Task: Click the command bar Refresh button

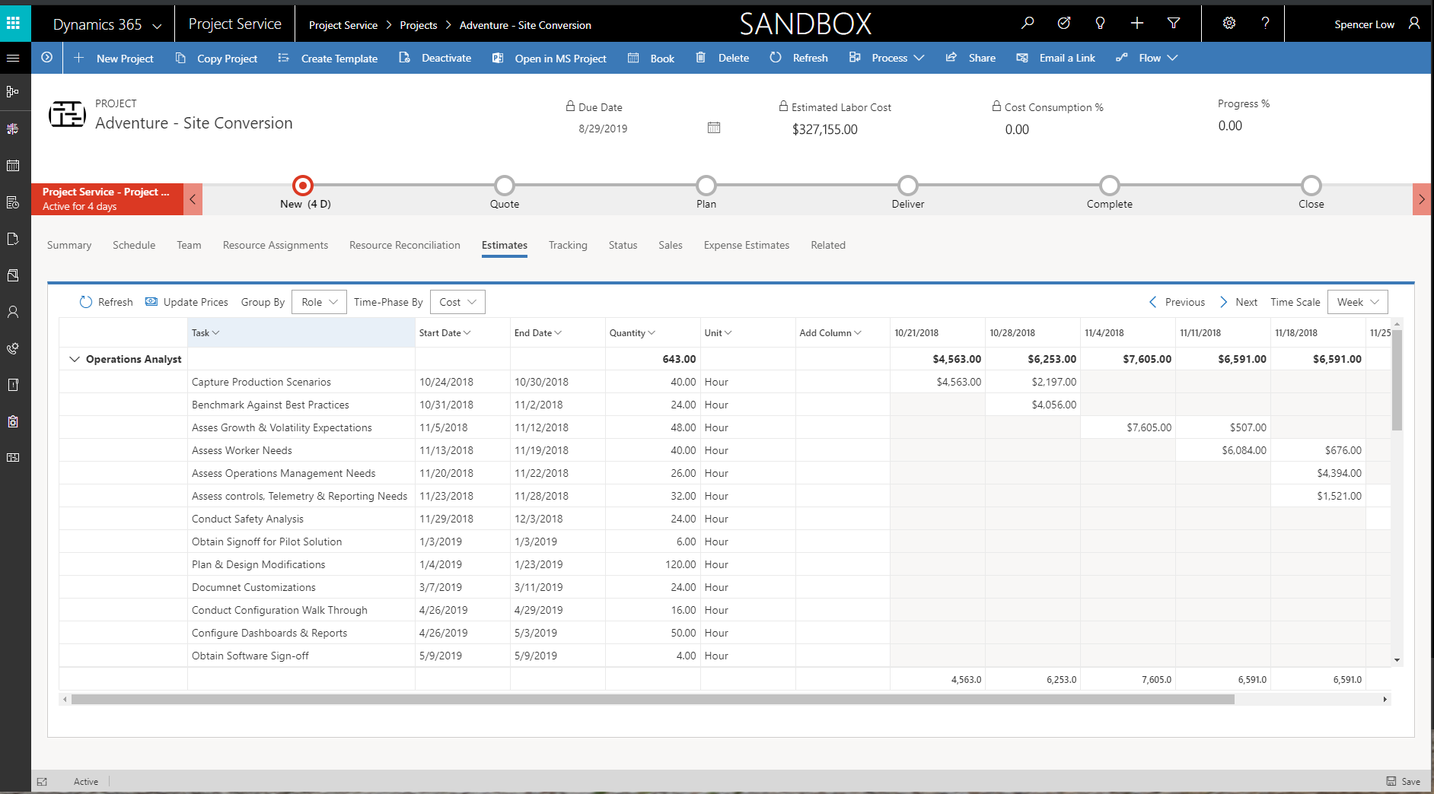Action: pos(798,58)
